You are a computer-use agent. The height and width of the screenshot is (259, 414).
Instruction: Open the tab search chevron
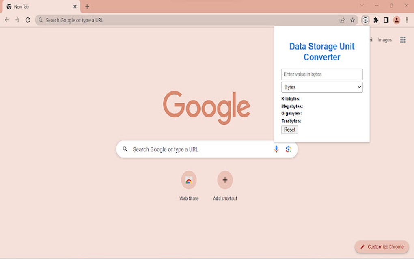click(x=362, y=6)
